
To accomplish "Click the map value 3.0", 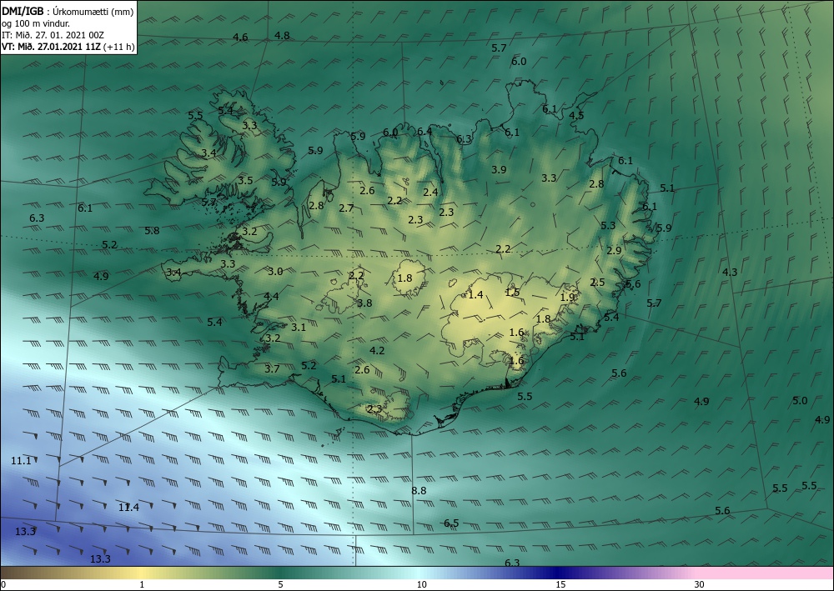I will [x=275, y=272].
